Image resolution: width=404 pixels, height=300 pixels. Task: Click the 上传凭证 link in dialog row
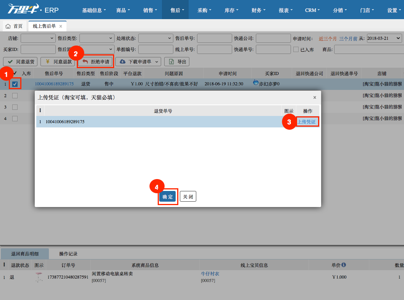pyautogui.click(x=307, y=122)
